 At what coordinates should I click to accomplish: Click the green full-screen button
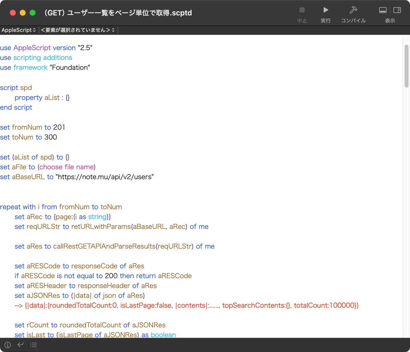33,13
